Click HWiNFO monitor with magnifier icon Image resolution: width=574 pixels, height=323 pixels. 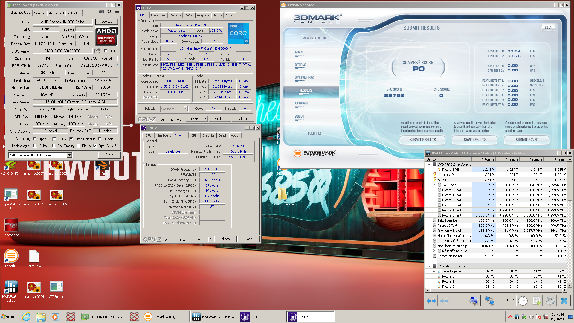pos(474,301)
